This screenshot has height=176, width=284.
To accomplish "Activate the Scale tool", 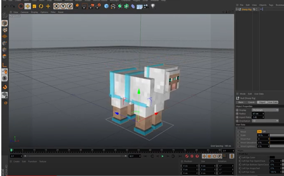I will (34, 6).
